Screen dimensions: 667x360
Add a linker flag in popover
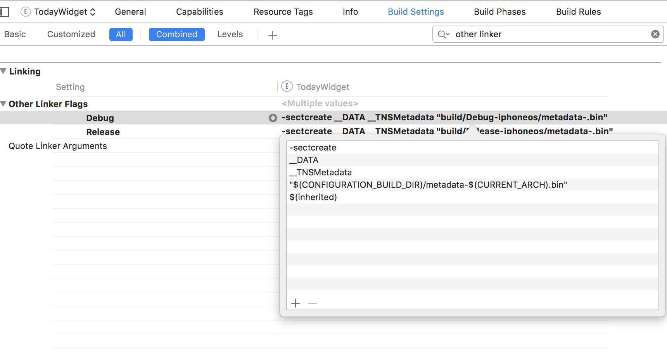[x=295, y=303]
